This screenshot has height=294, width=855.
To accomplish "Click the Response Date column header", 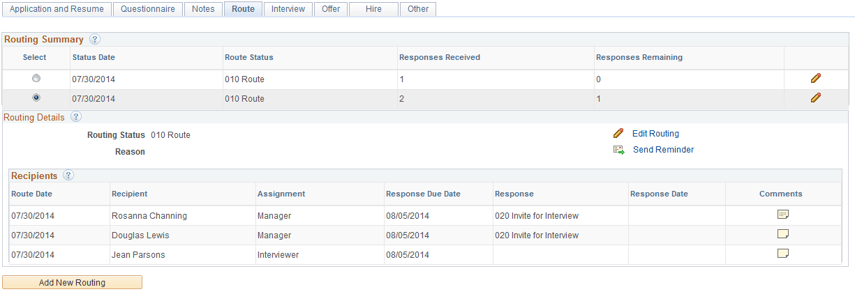I will pos(659,194).
